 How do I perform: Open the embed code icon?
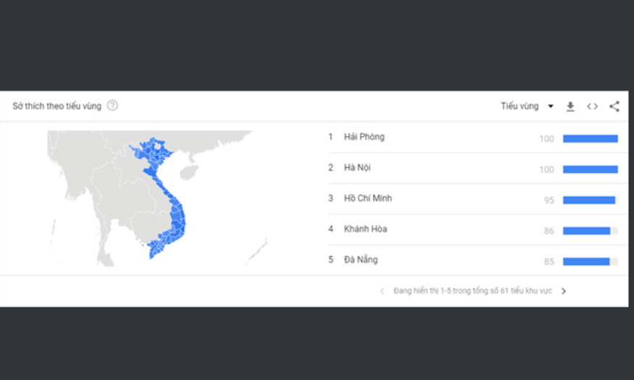[x=593, y=106]
